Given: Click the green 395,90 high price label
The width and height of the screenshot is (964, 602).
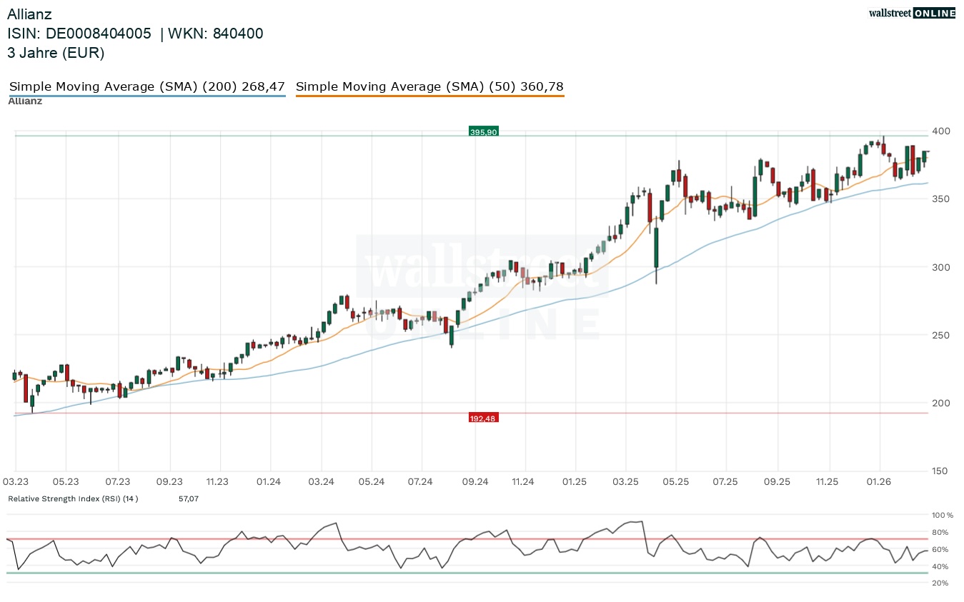Looking at the screenshot, I should point(483,131).
